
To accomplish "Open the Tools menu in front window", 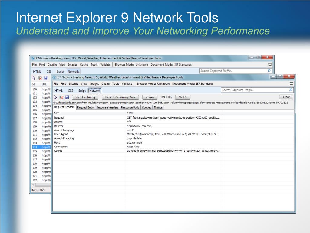I will coord(116,84).
